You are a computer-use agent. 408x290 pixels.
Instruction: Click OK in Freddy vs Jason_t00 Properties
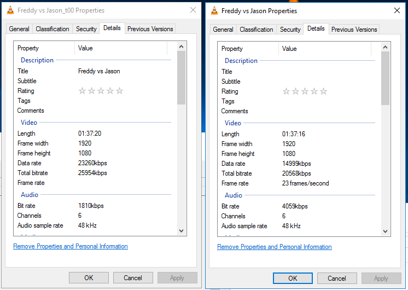89,278
